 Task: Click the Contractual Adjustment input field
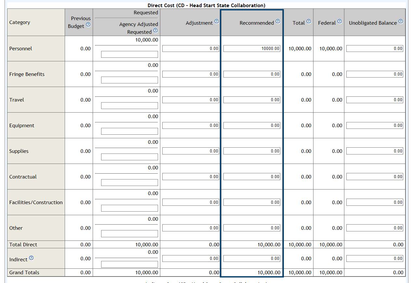[191, 177]
